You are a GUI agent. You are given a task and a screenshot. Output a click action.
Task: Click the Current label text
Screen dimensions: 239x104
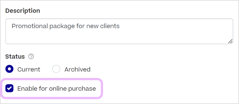tap(29, 69)
